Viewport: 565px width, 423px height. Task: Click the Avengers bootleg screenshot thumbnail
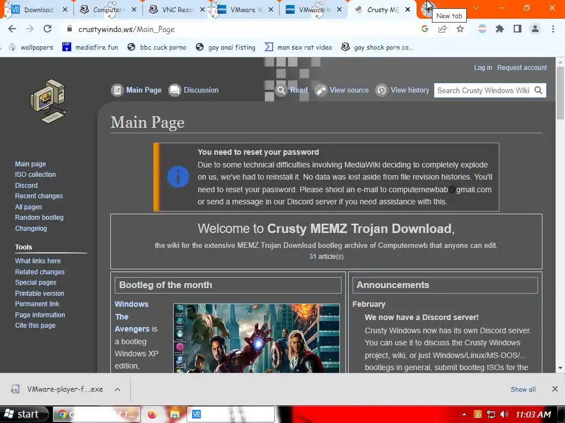click(257, 338)
